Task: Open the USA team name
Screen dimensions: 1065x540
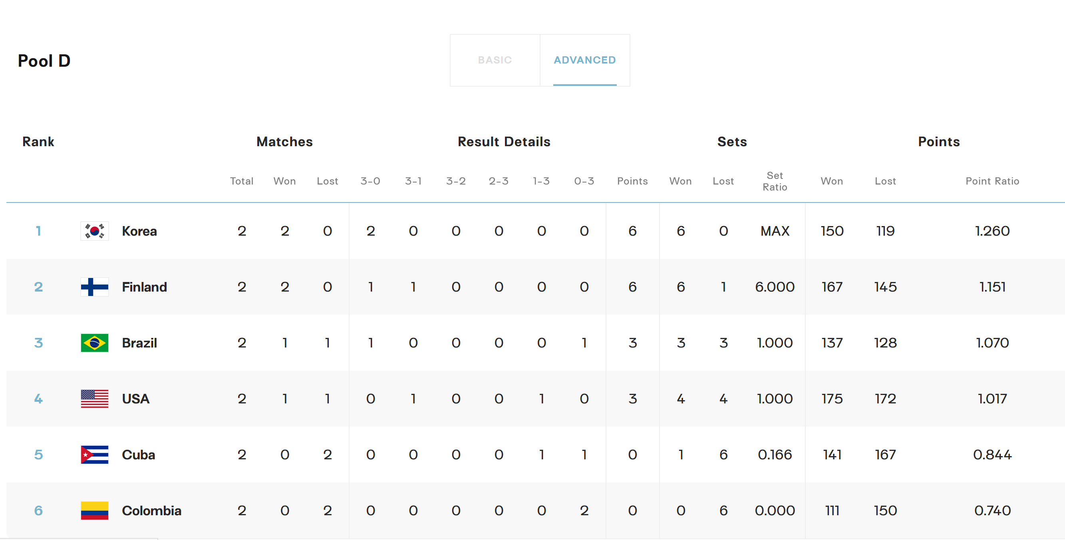Action: click(135, 399)
